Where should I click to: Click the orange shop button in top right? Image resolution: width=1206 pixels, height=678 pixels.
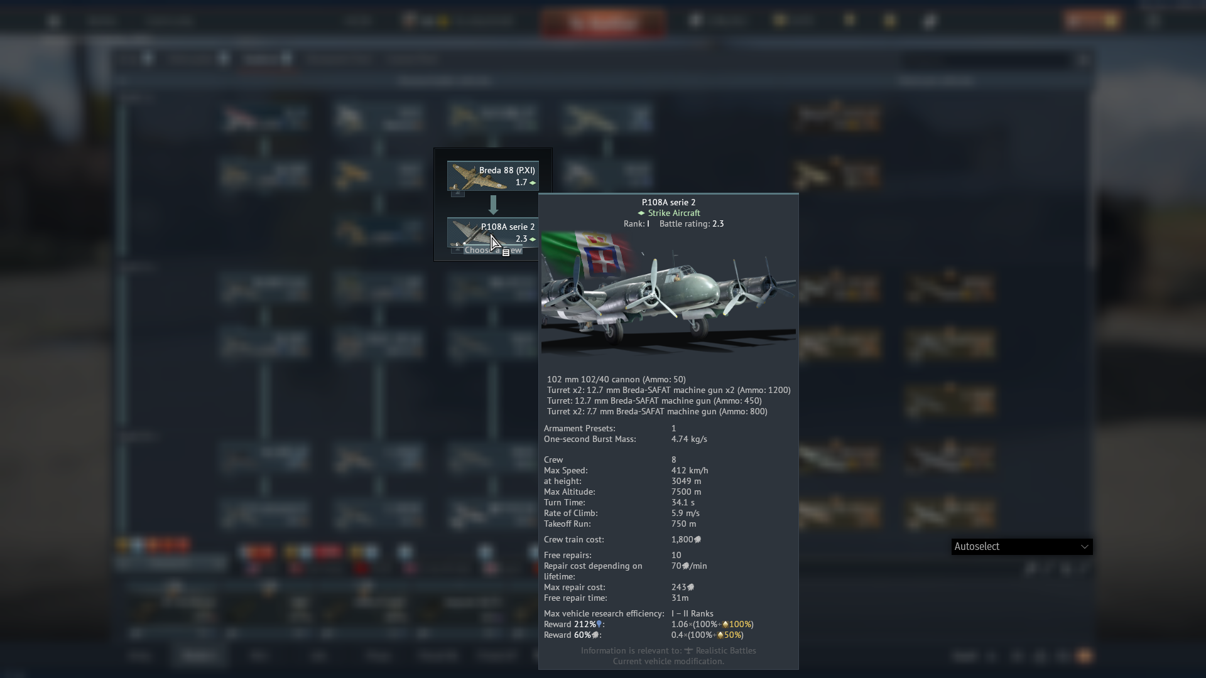click(1092, 21)
